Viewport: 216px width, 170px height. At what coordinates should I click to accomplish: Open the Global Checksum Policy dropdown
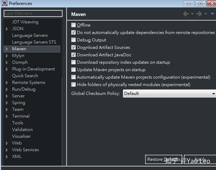click(169, 93)
